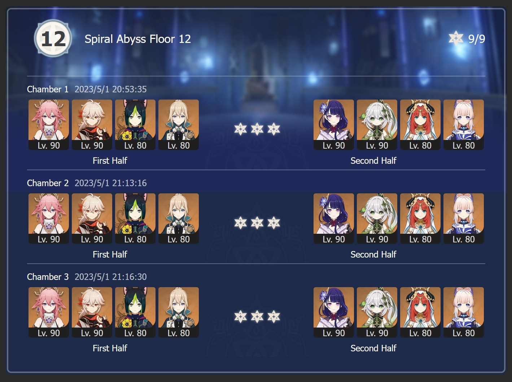
Task: Click the Chamber 1 label
Action: pyautogui.click(x=48, y=89)
